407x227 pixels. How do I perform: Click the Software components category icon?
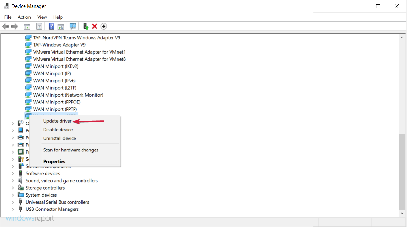click(21, 166)
